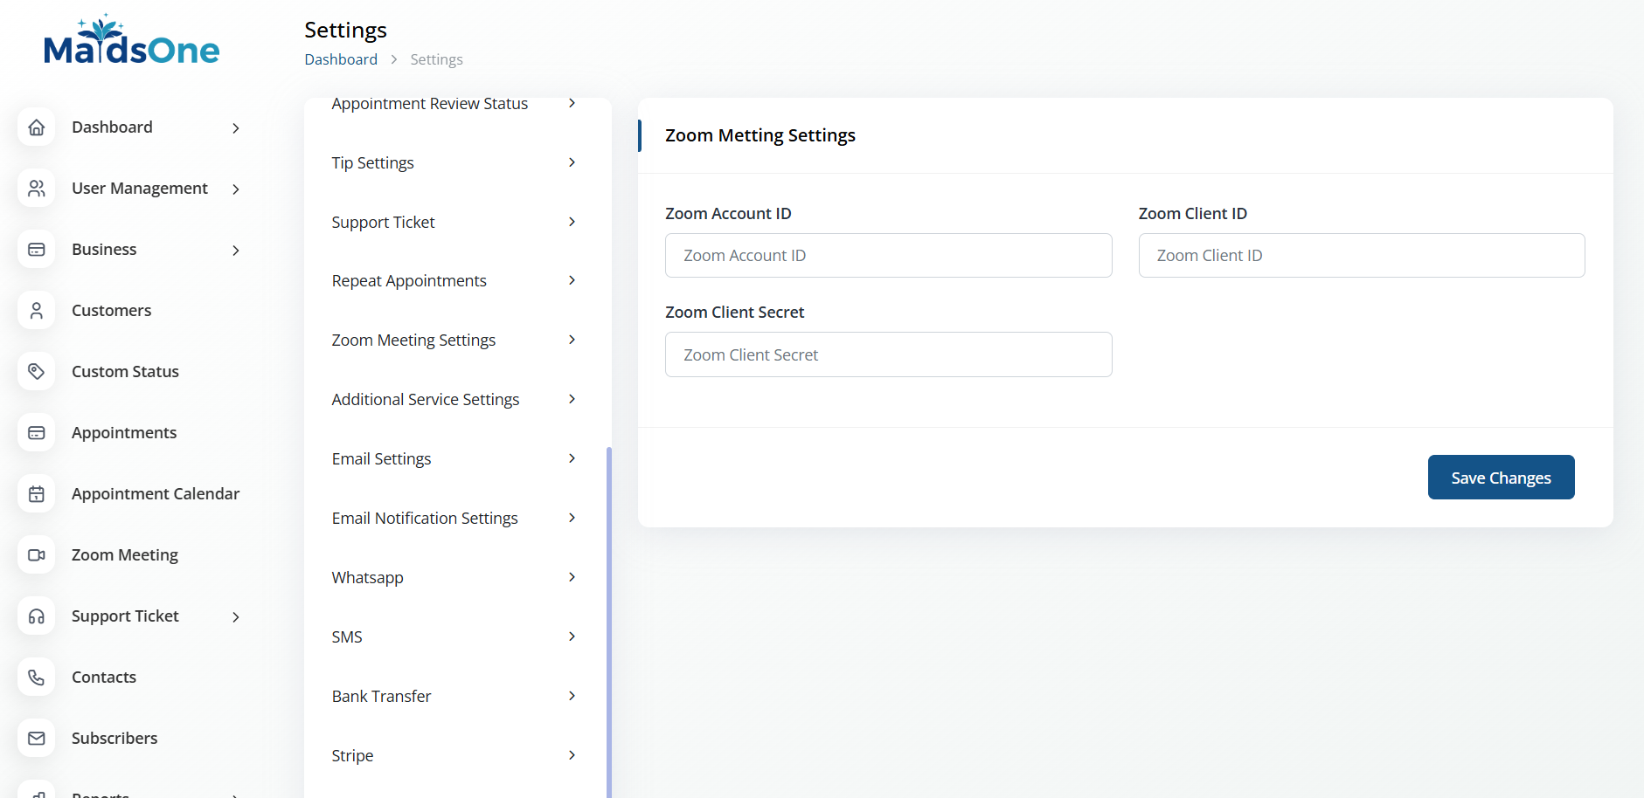
Task: Click the Subscribers envelope icon
Action: (37, 739)
